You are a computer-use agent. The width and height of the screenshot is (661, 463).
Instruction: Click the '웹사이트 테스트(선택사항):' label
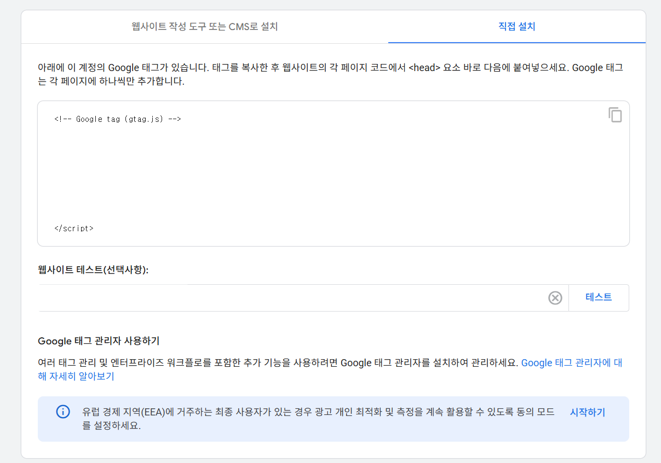click(x=93, y=270)
